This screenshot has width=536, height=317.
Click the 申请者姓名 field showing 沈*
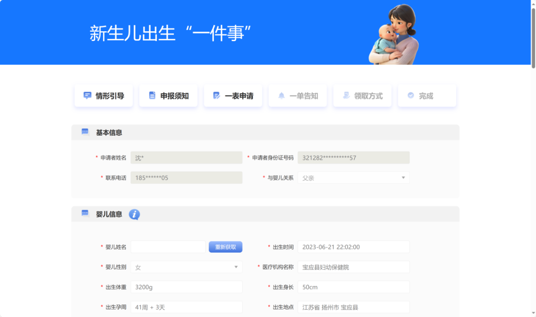[x=187, y=158]
